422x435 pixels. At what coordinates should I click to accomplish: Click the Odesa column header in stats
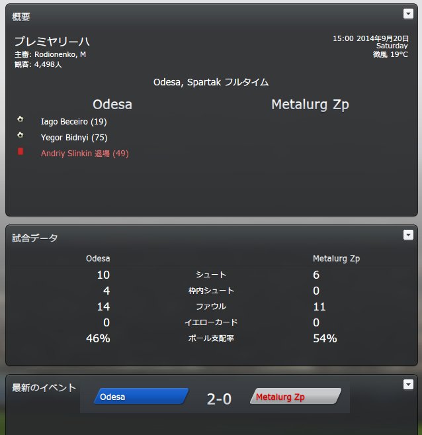(x=98, y=259)
